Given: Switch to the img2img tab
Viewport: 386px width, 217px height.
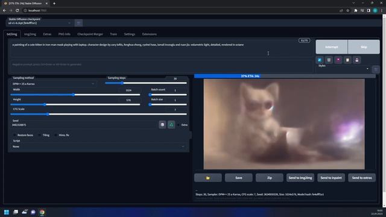Looking at the screenshot, I should tap(30, 34).
